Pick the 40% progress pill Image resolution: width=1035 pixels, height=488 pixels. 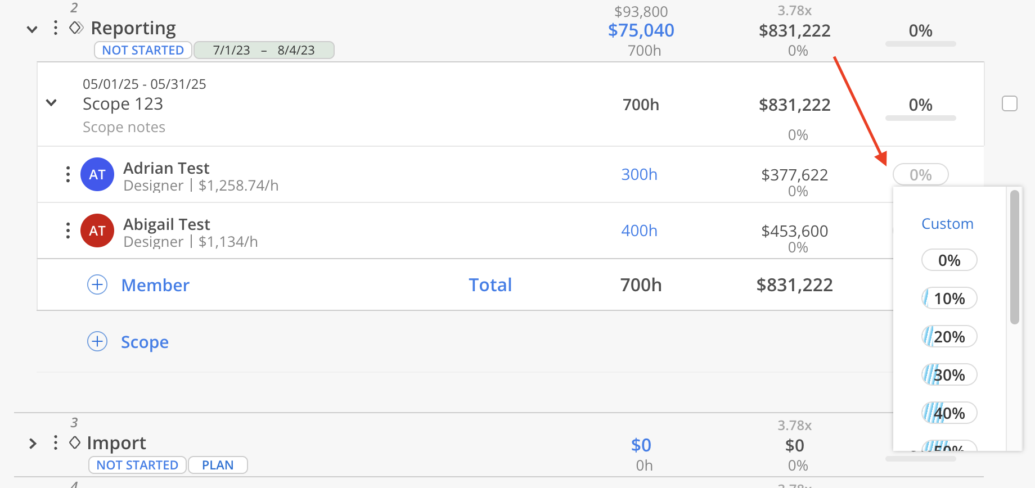pyautogui.click(x=949, y=413)
